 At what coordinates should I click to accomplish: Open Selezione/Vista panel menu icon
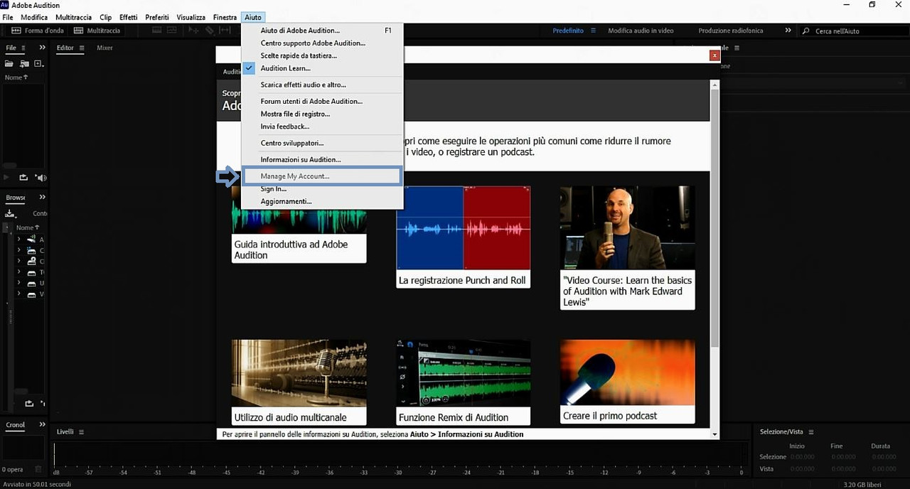(810, 431)
